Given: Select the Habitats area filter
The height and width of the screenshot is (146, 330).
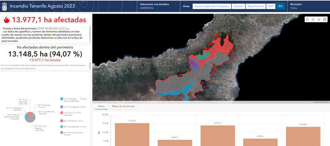Looking at the screenshot, I should point(238,6).
